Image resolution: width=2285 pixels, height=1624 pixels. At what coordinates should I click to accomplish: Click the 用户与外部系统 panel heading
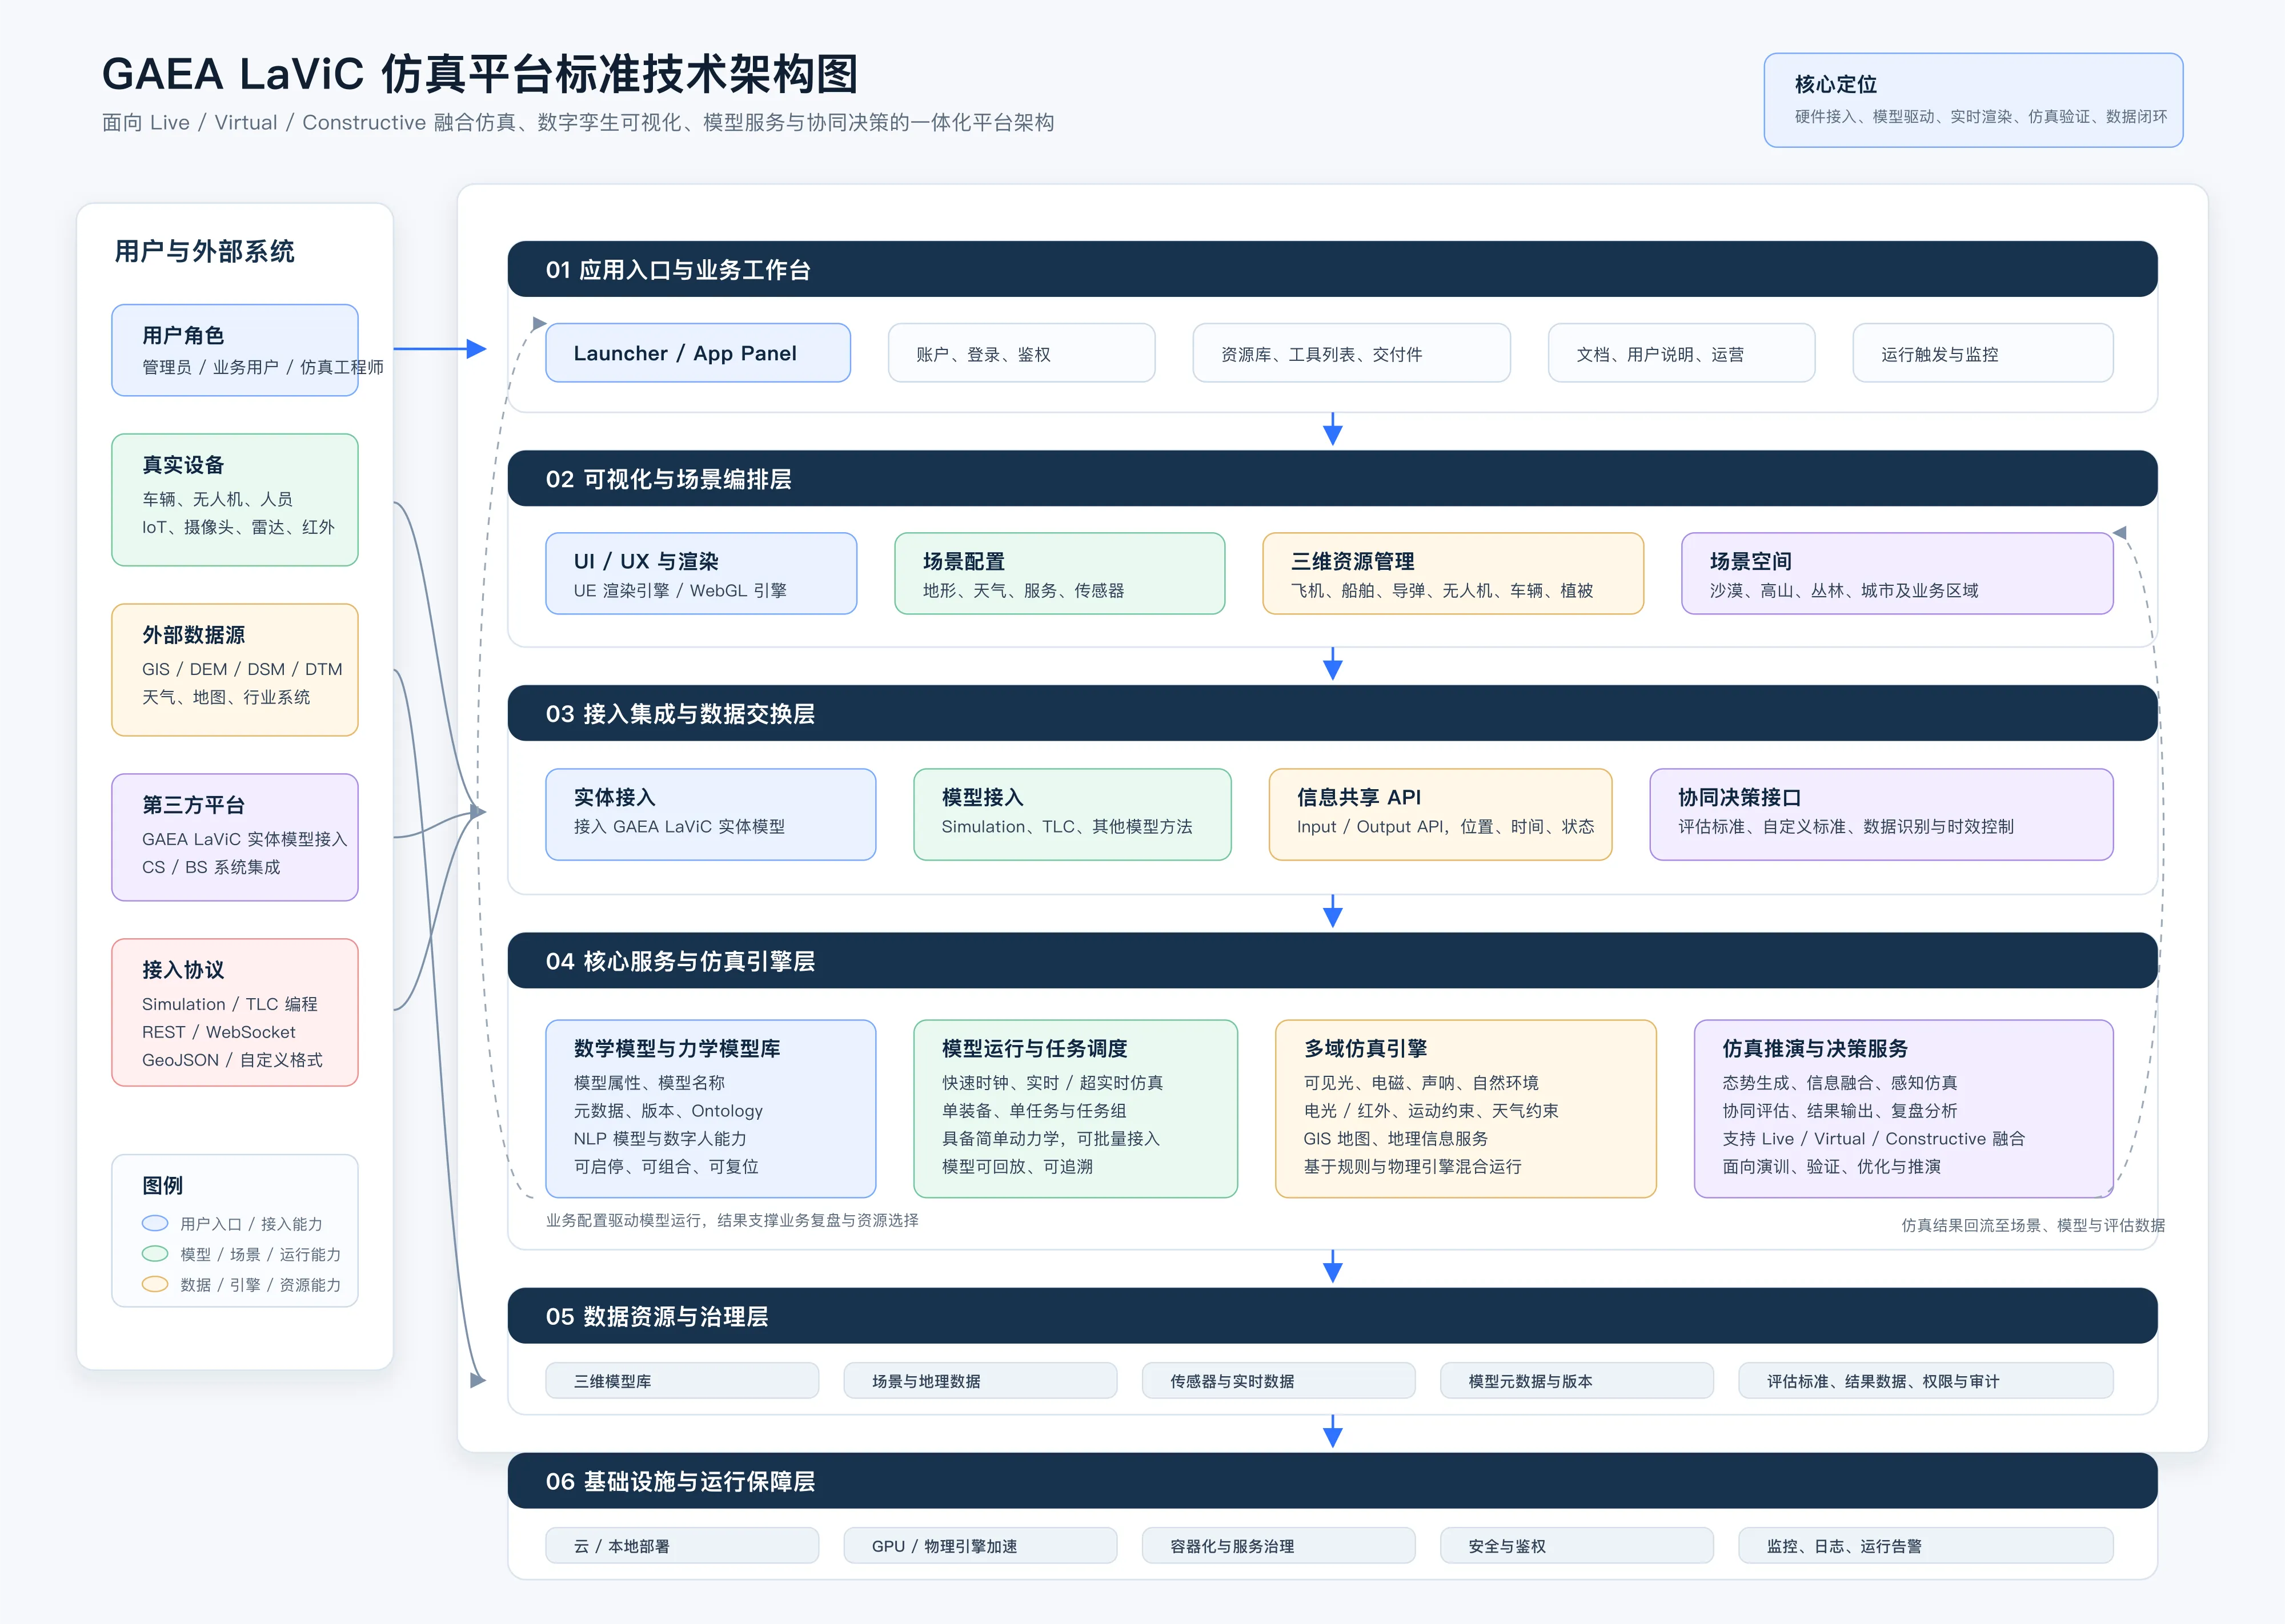click(x=204, y=251)
